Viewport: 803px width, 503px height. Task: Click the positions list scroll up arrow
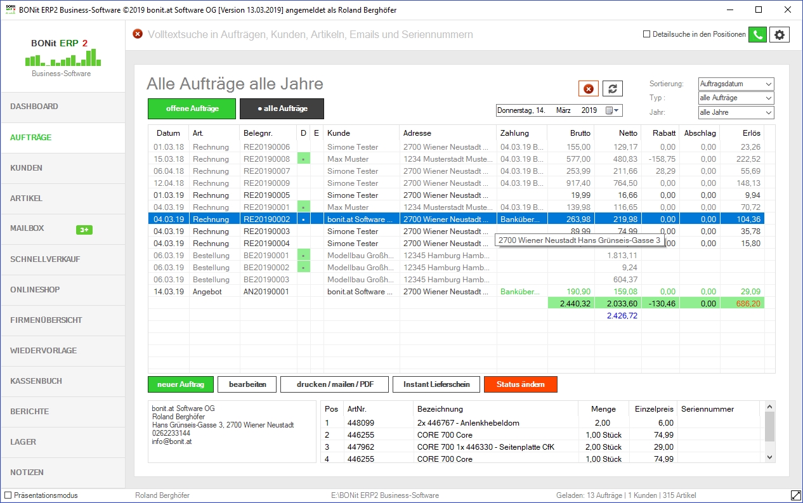click(x=769, y=406)
